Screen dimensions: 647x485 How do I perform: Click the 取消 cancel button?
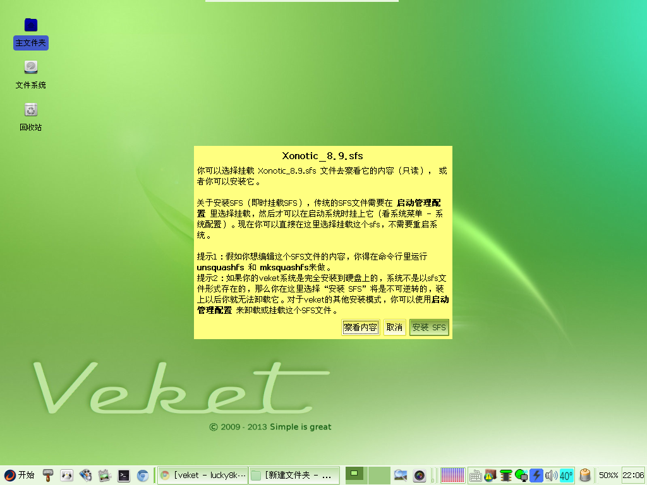(394, 328)
